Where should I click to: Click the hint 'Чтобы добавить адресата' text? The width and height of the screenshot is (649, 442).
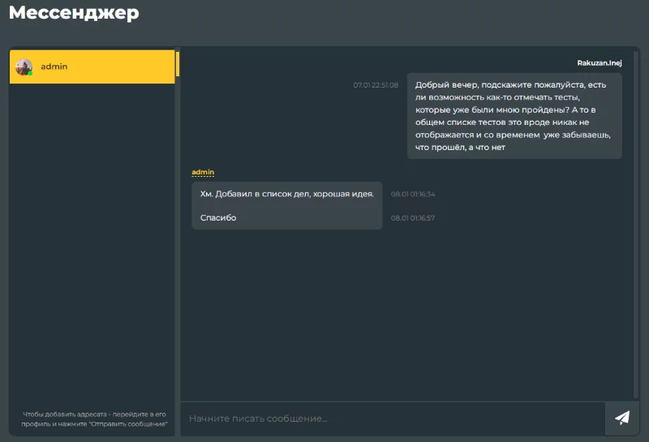pyautogui.click(x=94, y=418)
